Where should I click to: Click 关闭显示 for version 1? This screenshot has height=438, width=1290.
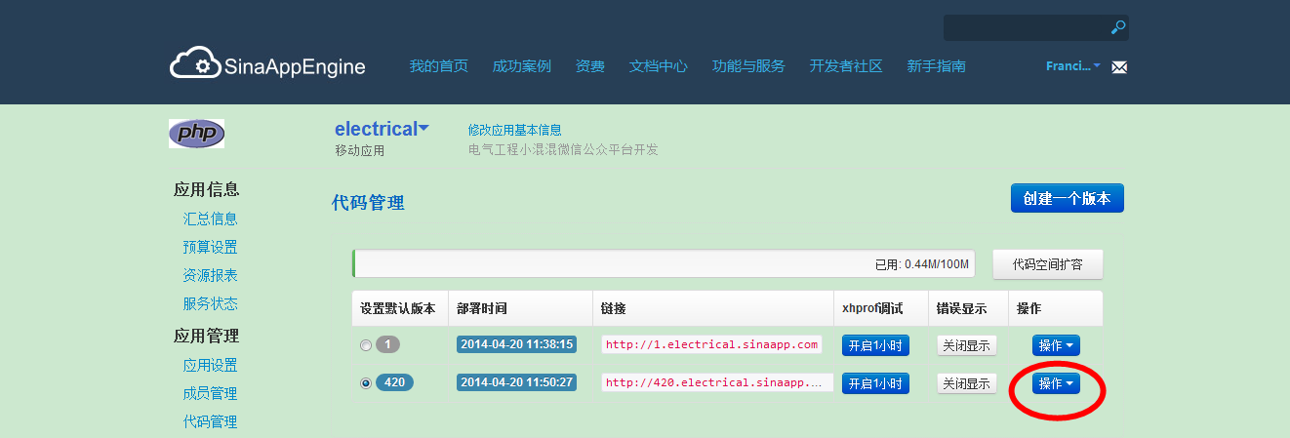(967, 345)
